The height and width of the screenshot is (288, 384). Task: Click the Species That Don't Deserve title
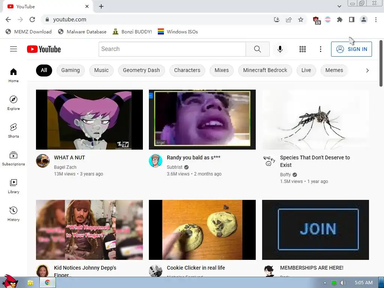coord(315,161)
